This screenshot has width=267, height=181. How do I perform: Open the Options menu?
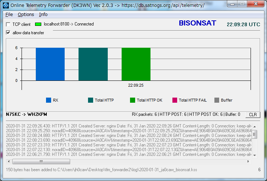coord(26,15)
